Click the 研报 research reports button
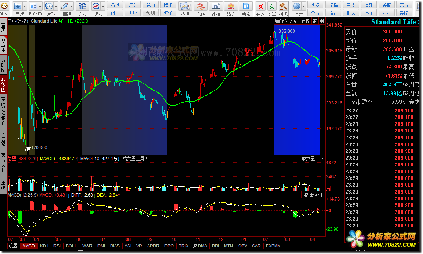423x254 pixels. click(x=115, y=13)
